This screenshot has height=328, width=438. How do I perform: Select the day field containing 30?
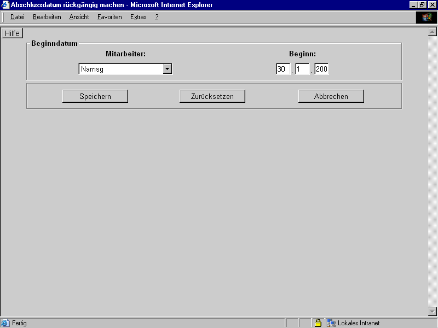click(283, 68)
